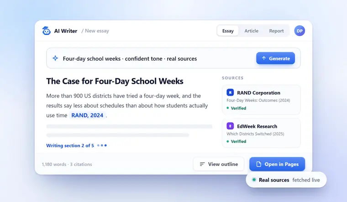
Task: Click the sparkle icon in the prompt field
Action: pos(55,58)
